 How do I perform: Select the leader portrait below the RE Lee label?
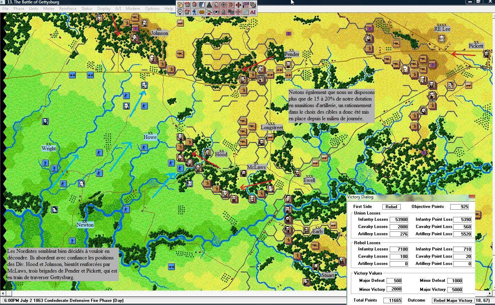[442, 38]
